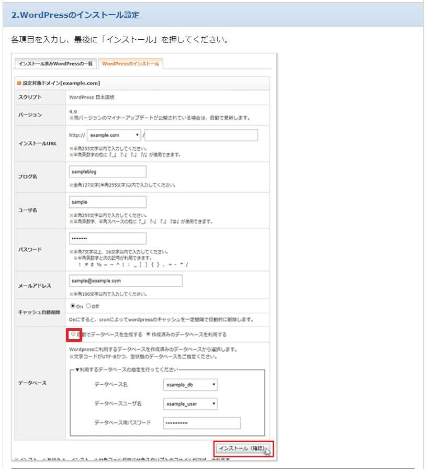Choose 作成済みのデータベースを利用する radio button
The image size is (426, 469).
tap(149, 334)
